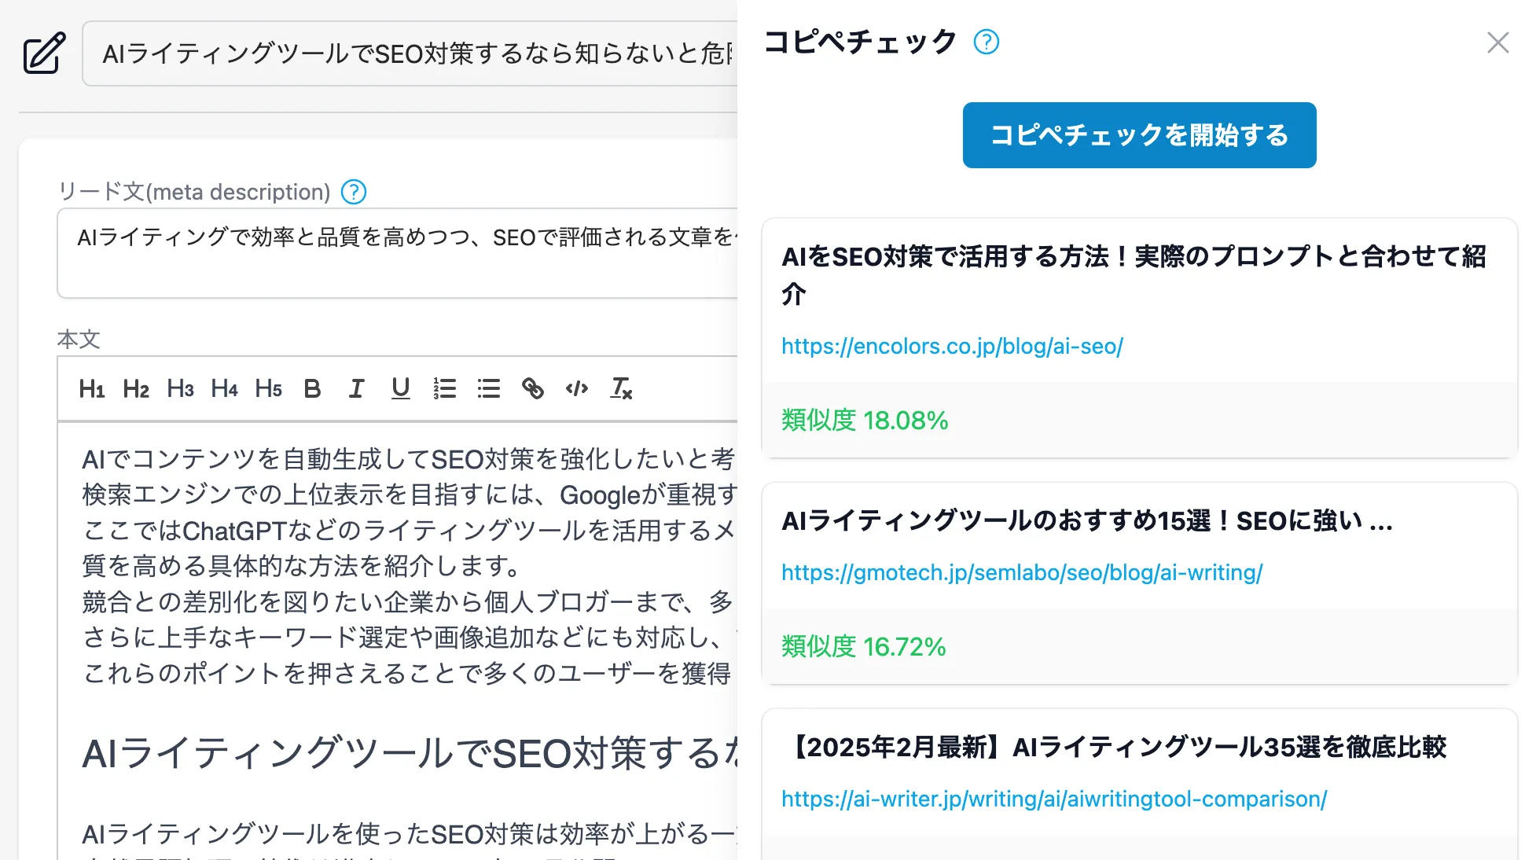The image size is (1536, 860).
Task: Select result title AIライティングツール35選を徹底比較
Action: coord(1114,747)
